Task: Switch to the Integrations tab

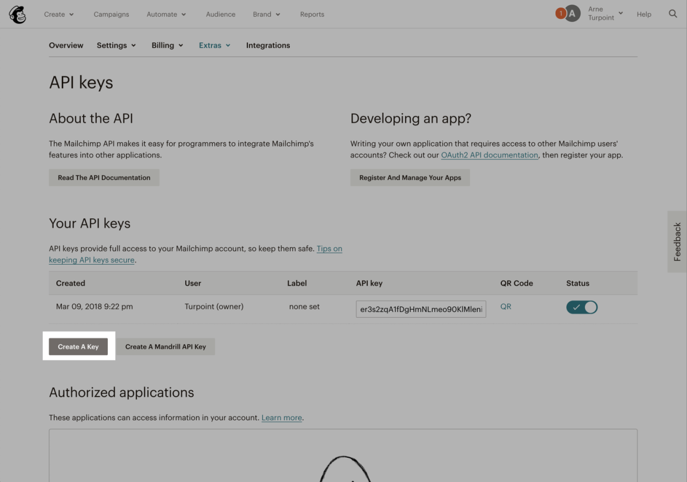Action: (x=268, y=46)
